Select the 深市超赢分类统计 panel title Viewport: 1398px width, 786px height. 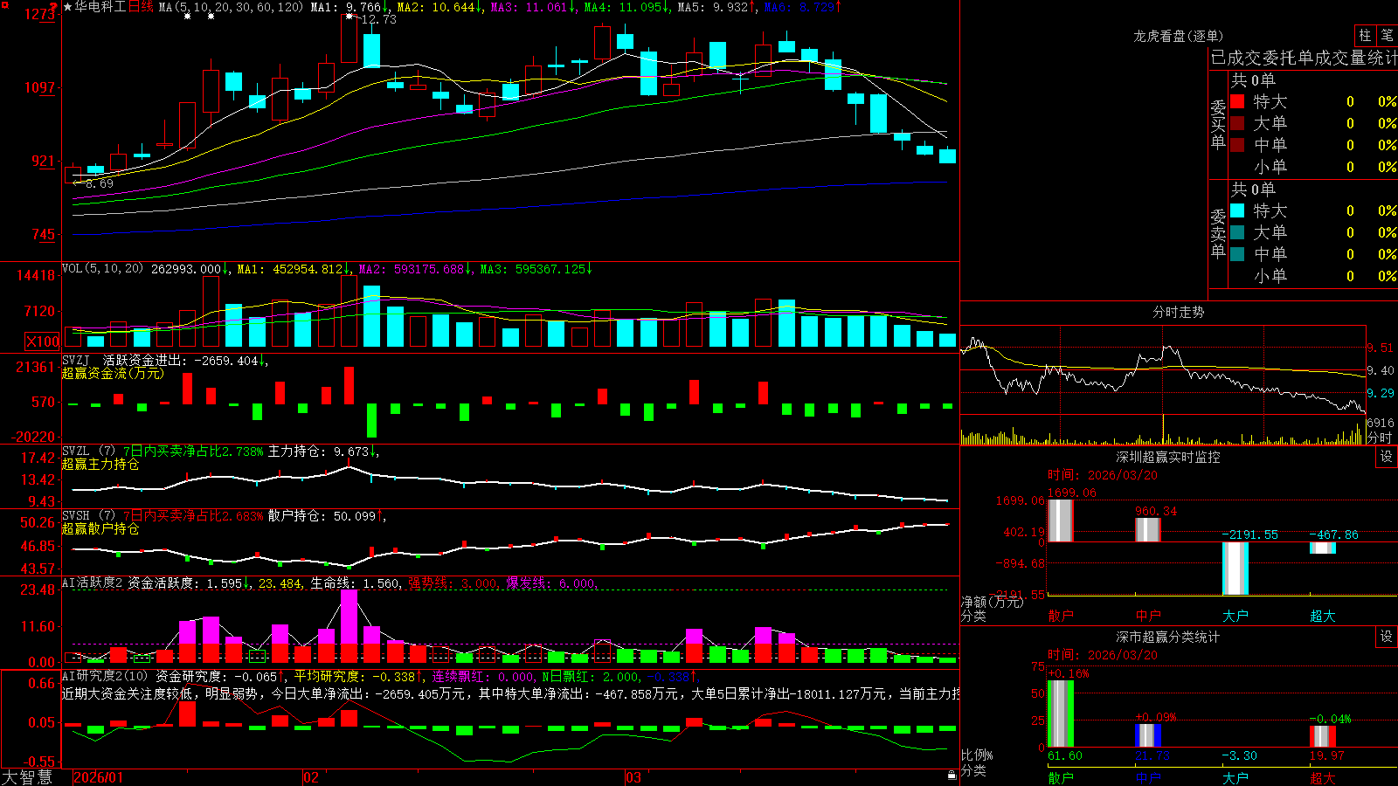[1167, 637]
